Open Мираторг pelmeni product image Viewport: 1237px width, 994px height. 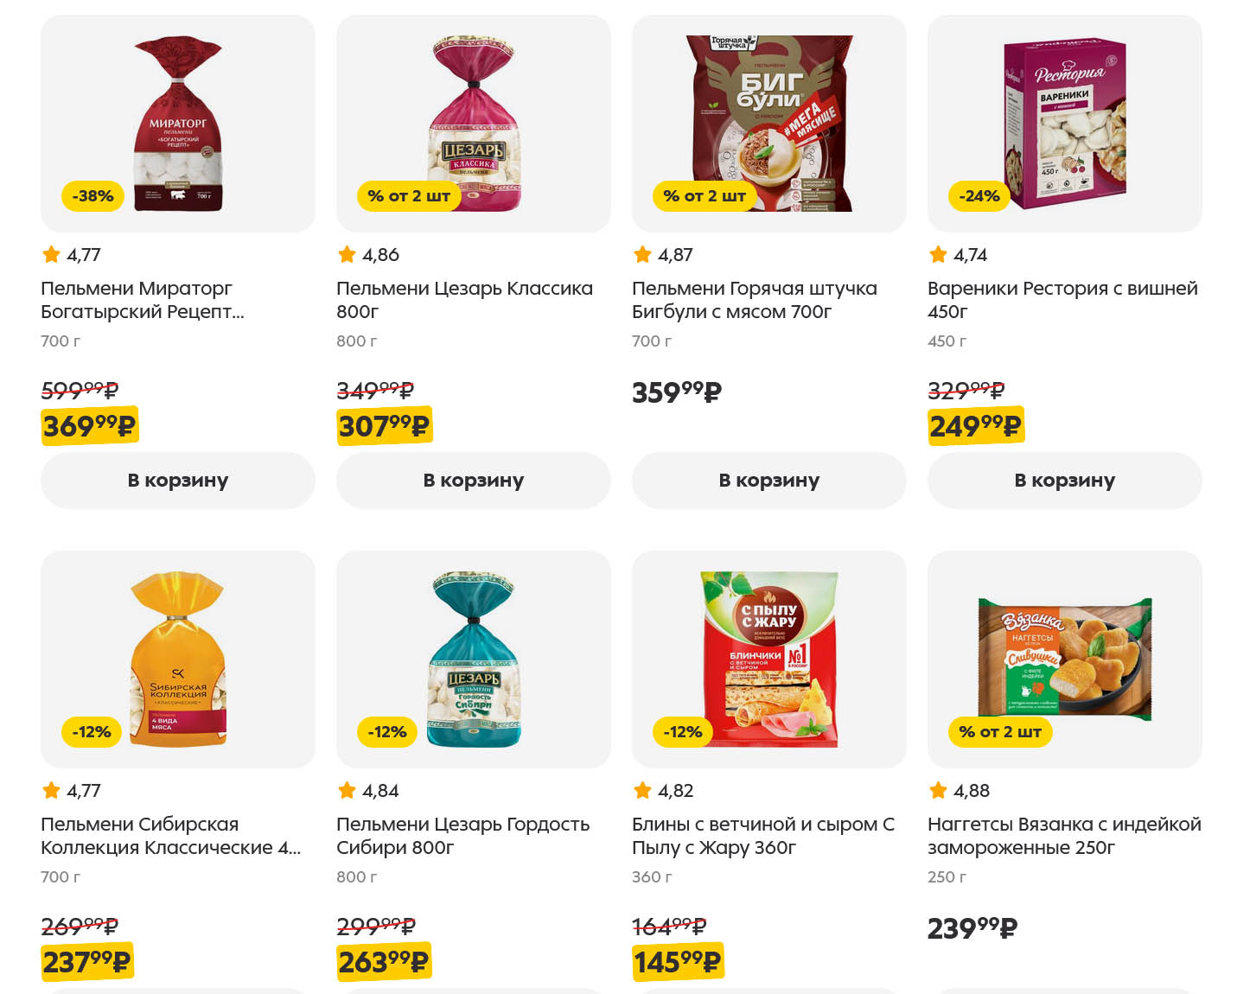(178, 123)
